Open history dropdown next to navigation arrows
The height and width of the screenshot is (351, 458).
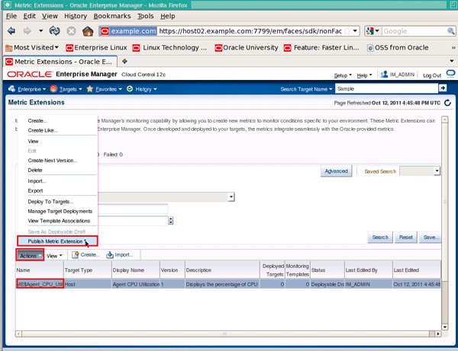tap(41, 30)
